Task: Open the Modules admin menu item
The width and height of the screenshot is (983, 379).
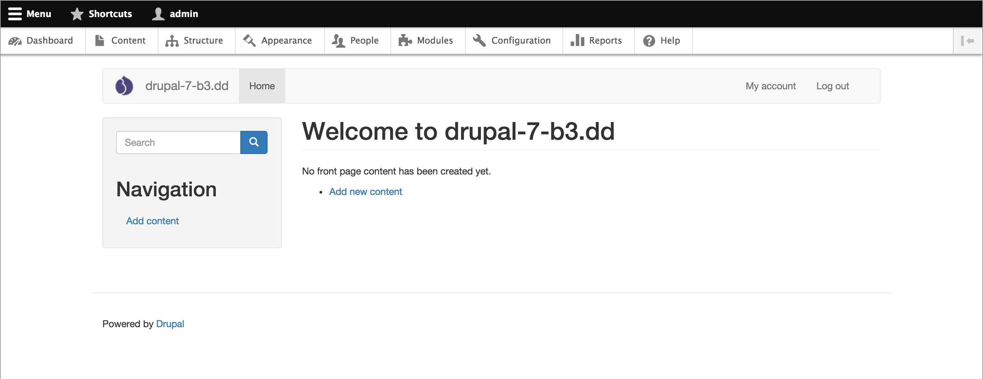Action: [428, 41]
